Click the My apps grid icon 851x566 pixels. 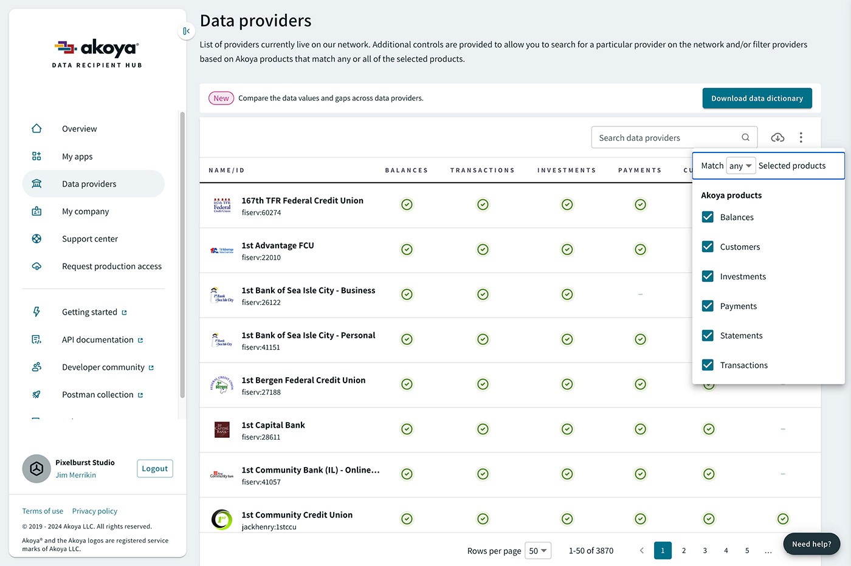coord(36,156)
